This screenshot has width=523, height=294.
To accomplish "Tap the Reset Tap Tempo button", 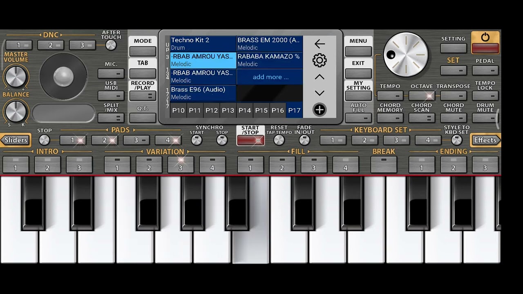I will [x=279, y=140].
